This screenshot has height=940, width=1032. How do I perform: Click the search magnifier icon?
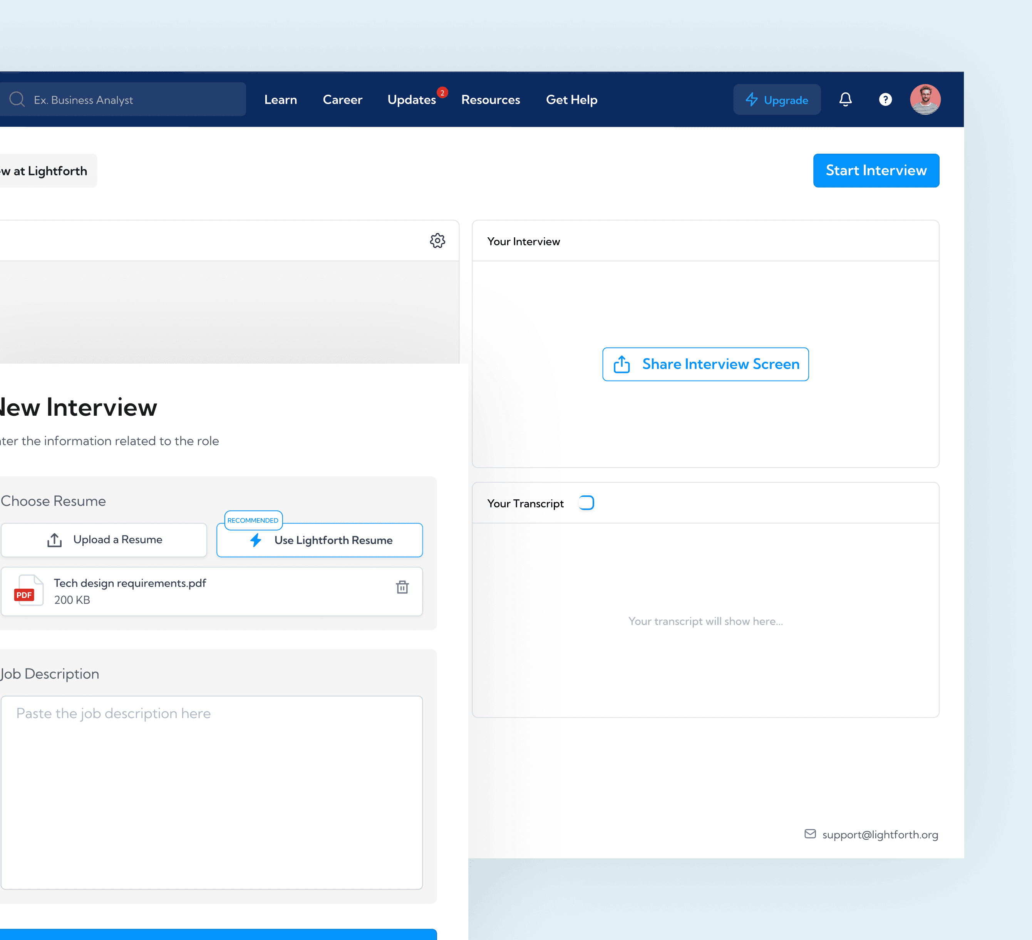[x=17, y=99]
